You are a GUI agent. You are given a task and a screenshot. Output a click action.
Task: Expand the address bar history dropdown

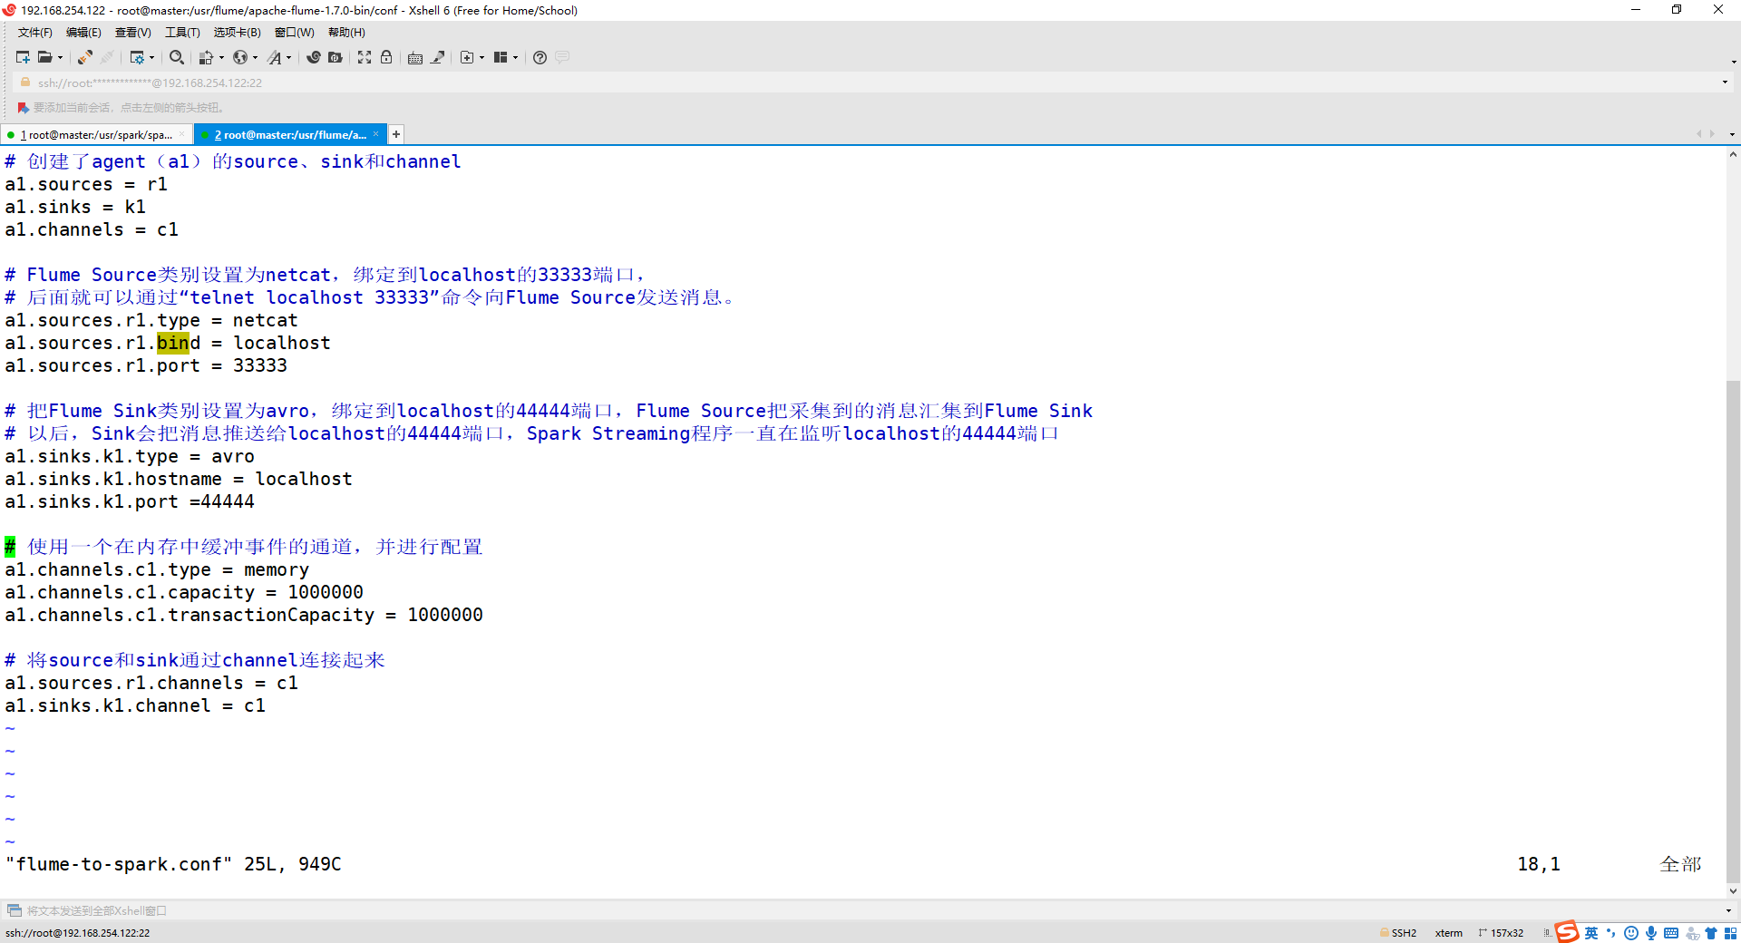point(1725,83)
